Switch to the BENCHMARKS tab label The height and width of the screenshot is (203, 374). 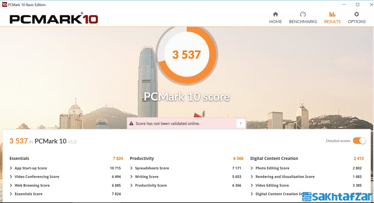(303, 22)
